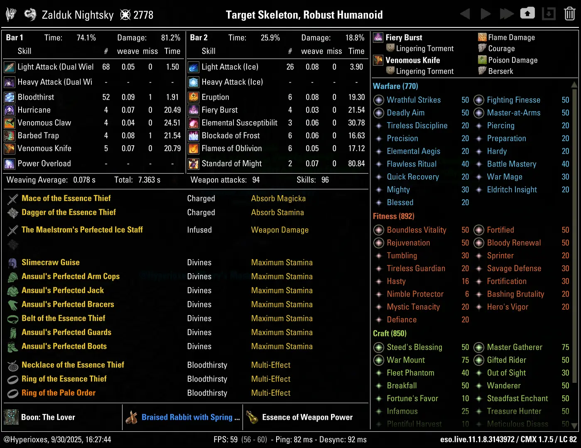
Task: Select the Warfare (770) section header
Action: point(395,86)
